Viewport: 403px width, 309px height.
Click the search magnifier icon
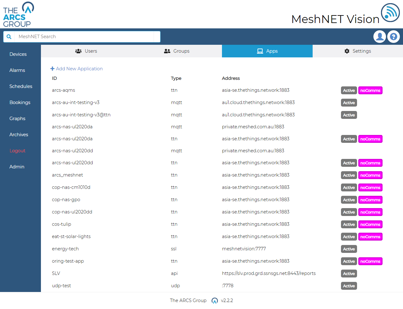(9, 37)
